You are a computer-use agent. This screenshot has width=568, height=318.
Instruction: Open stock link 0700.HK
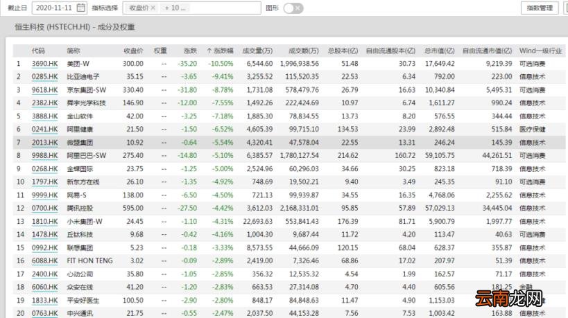(x=45, y=208)
